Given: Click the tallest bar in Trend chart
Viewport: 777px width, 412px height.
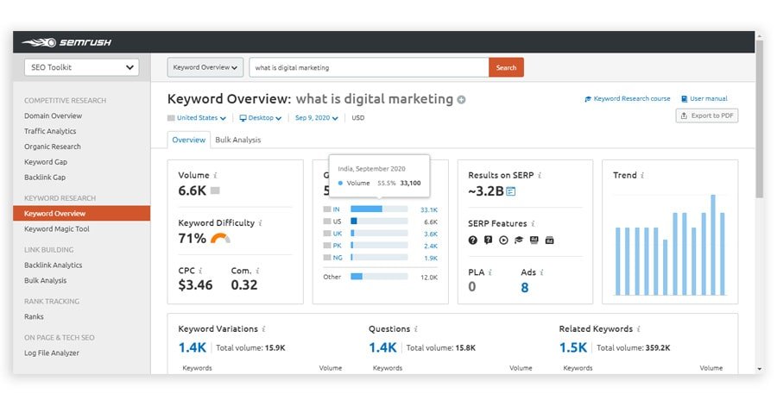Looking at the screenshot, I should coord(713,245).
